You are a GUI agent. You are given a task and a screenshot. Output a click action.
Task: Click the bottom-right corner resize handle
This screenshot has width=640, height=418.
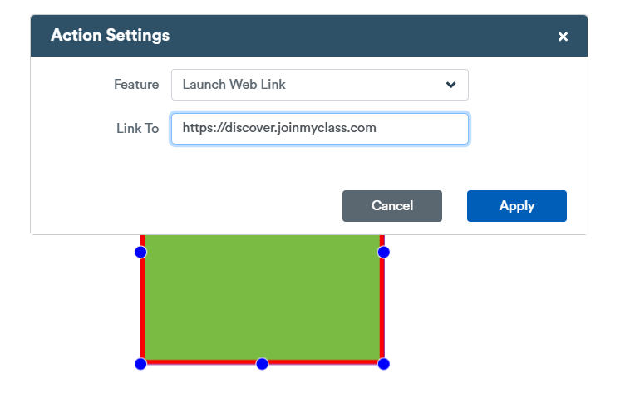pos(383,364)
